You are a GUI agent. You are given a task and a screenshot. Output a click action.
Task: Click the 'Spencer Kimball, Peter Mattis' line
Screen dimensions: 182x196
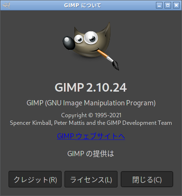point(91,123)
